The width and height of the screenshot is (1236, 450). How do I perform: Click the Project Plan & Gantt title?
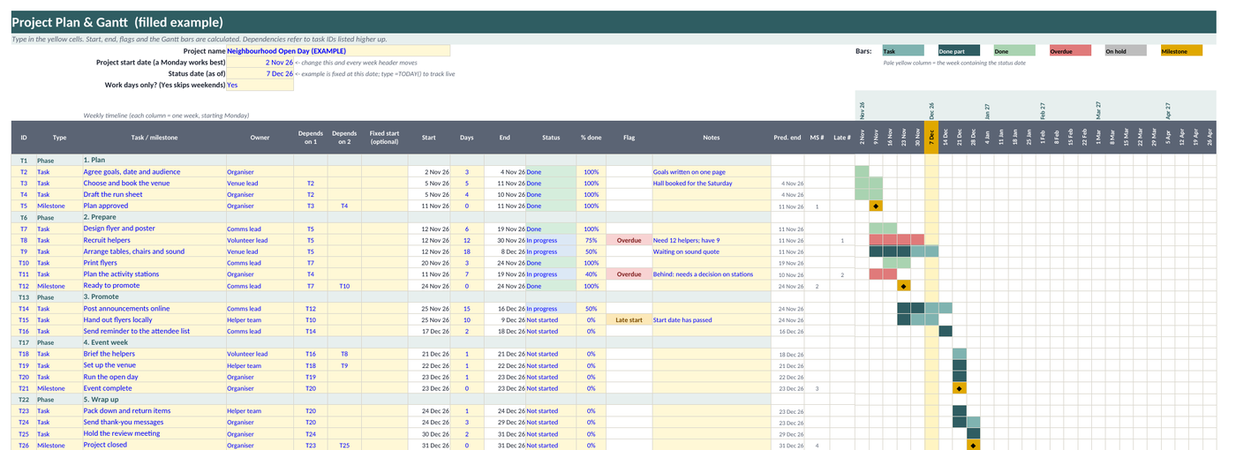(117, 22)
